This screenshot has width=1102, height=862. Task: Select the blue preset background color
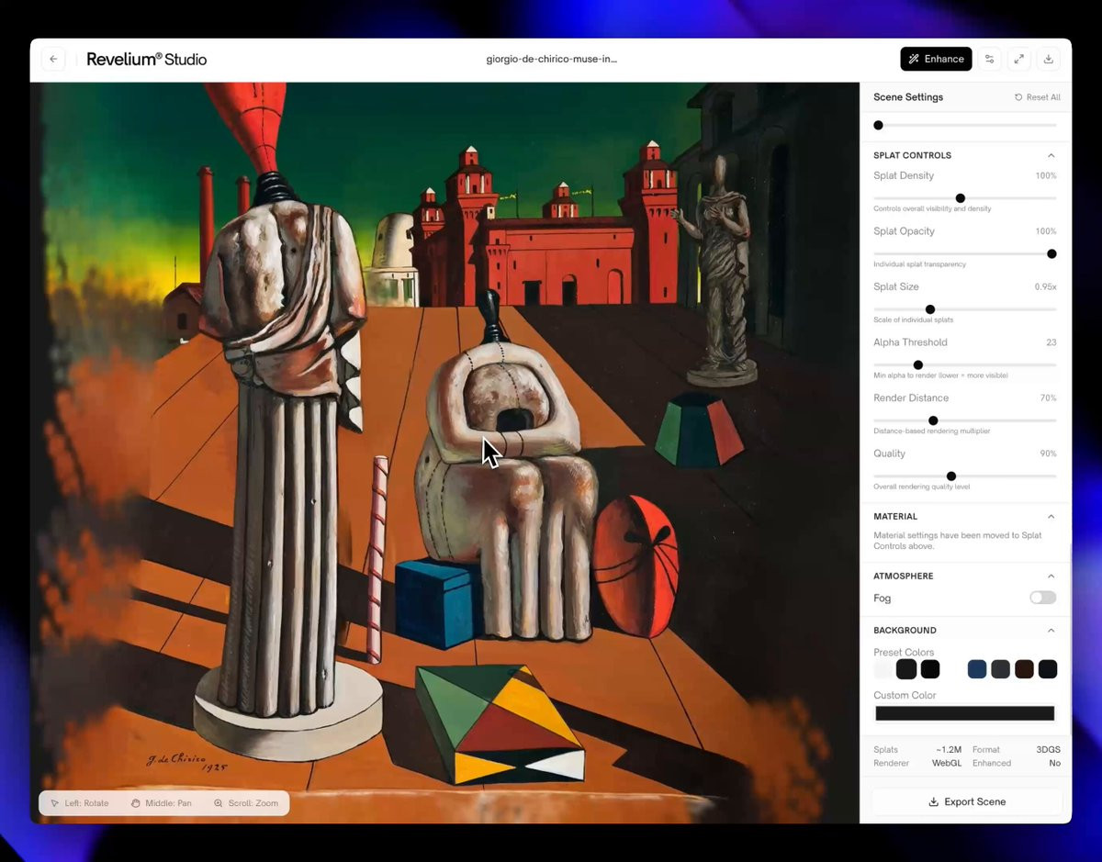click(x=977, y=669)
